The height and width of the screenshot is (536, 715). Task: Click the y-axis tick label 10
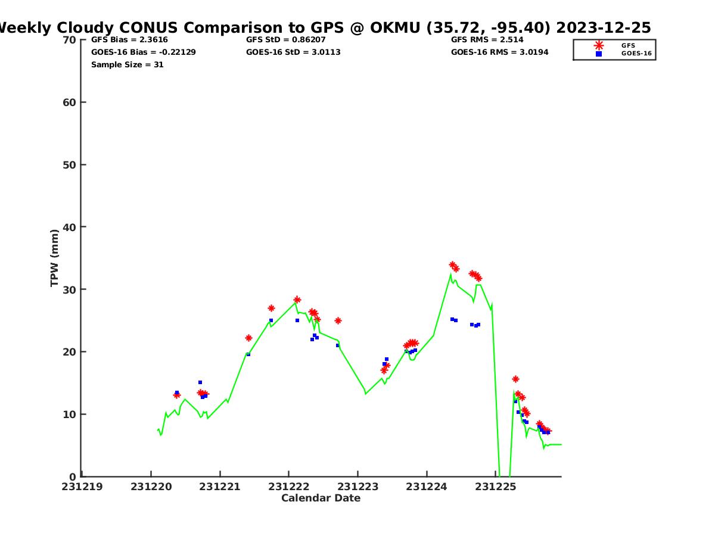click(x=70, y=415)
